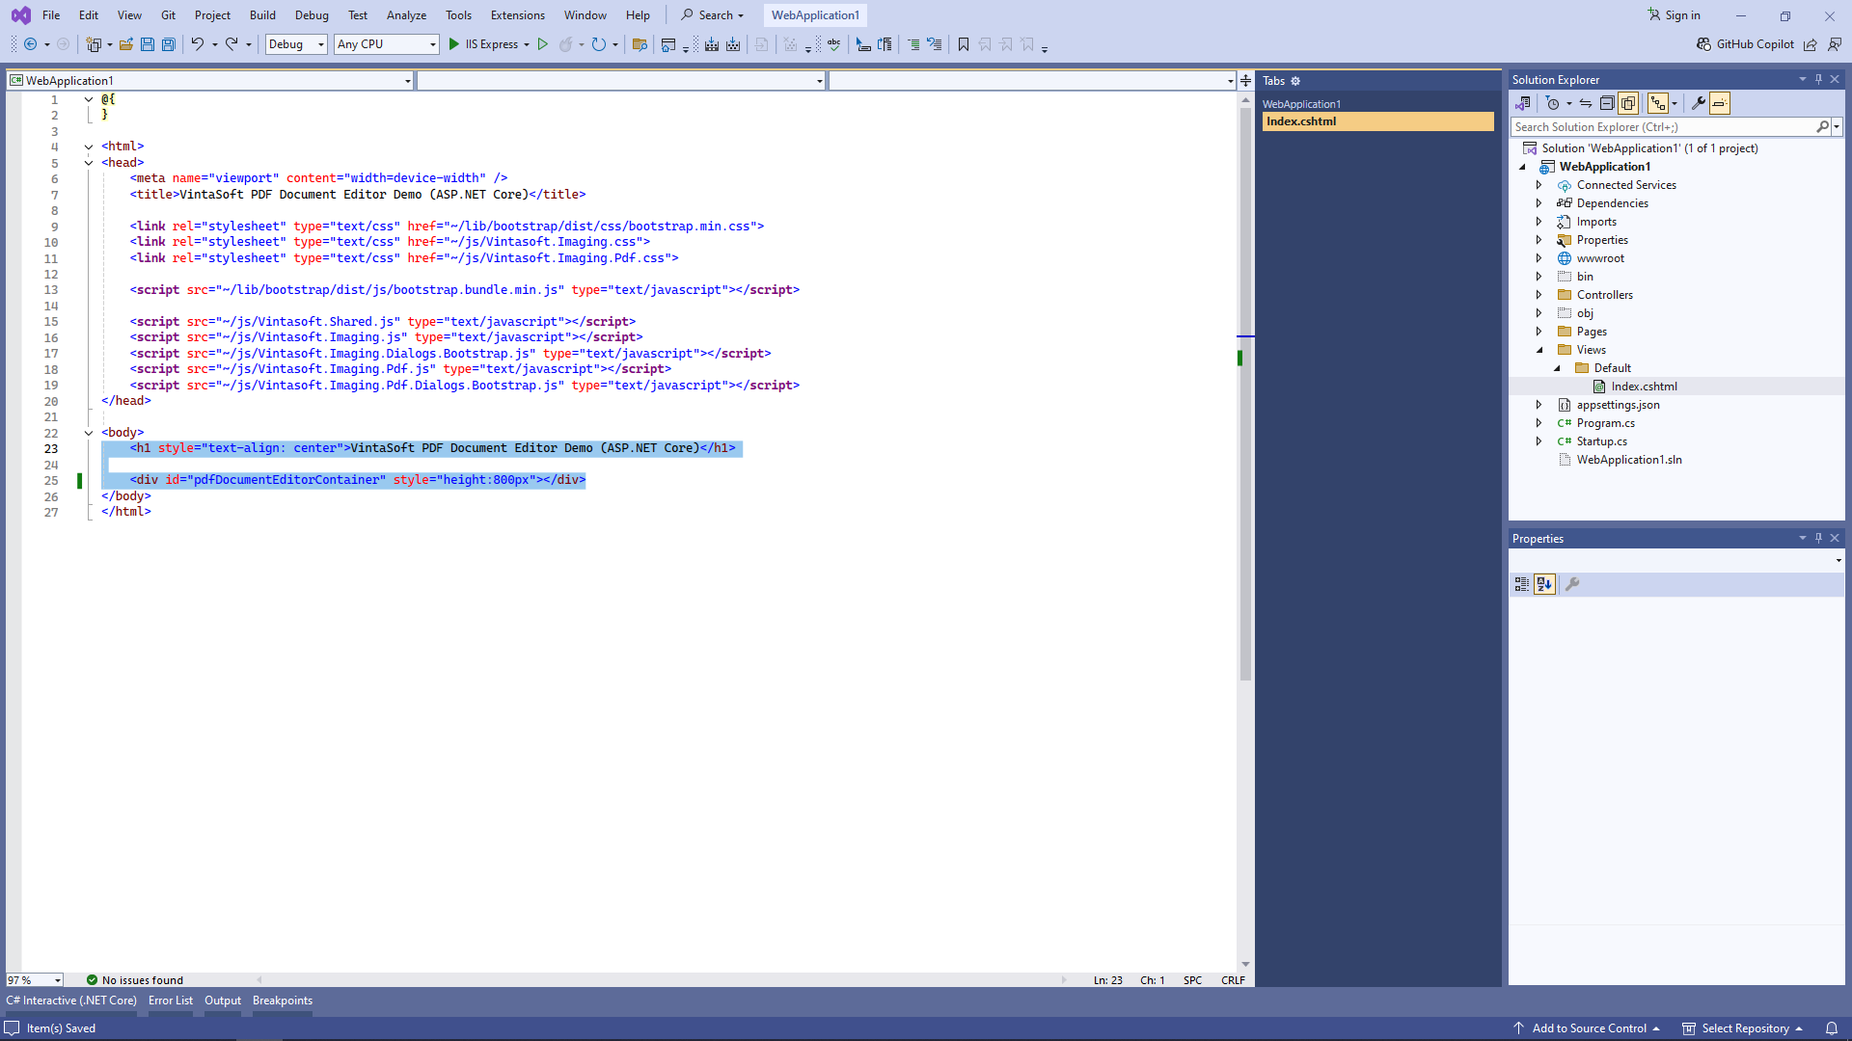Open the Breakpoints tab
This screenshot has width=1852, height=1041.
tap(283, 1001)
